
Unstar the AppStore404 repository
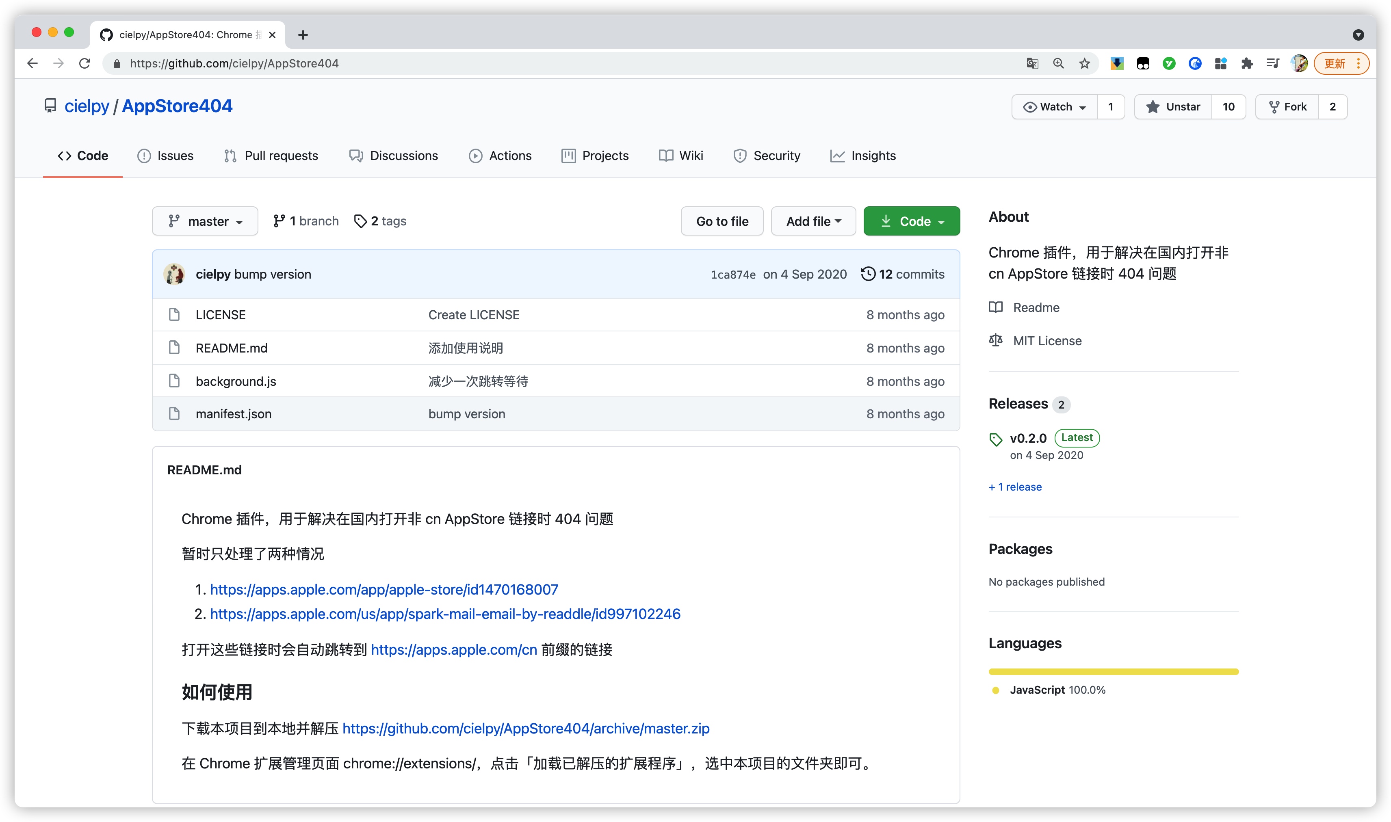[x=1173, y=107]
